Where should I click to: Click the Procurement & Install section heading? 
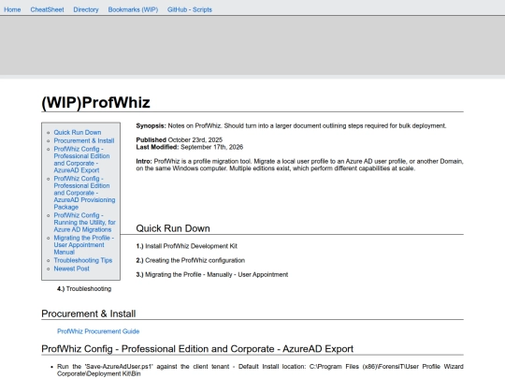[89, 313]
